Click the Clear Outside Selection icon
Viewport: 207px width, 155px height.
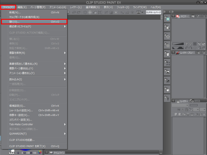[x=90, y=12]
